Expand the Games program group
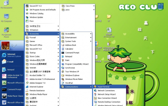 tap(42, 41)
